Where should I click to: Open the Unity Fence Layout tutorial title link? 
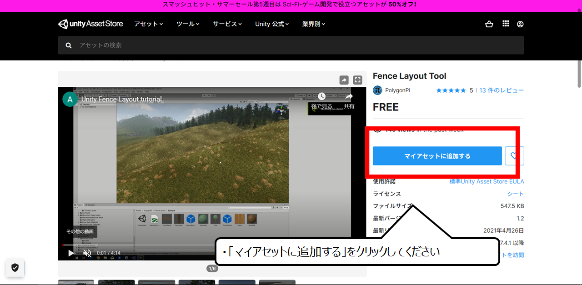tap(121, 99)
